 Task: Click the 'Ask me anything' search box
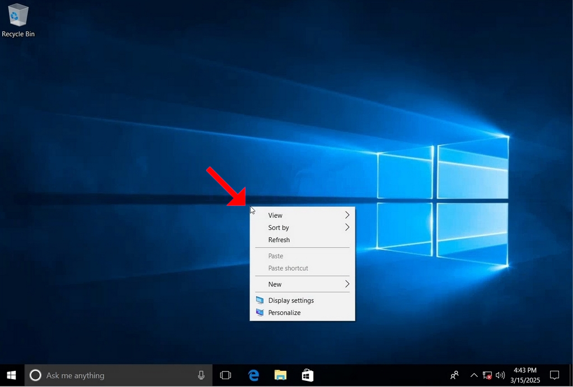[118, 375]
